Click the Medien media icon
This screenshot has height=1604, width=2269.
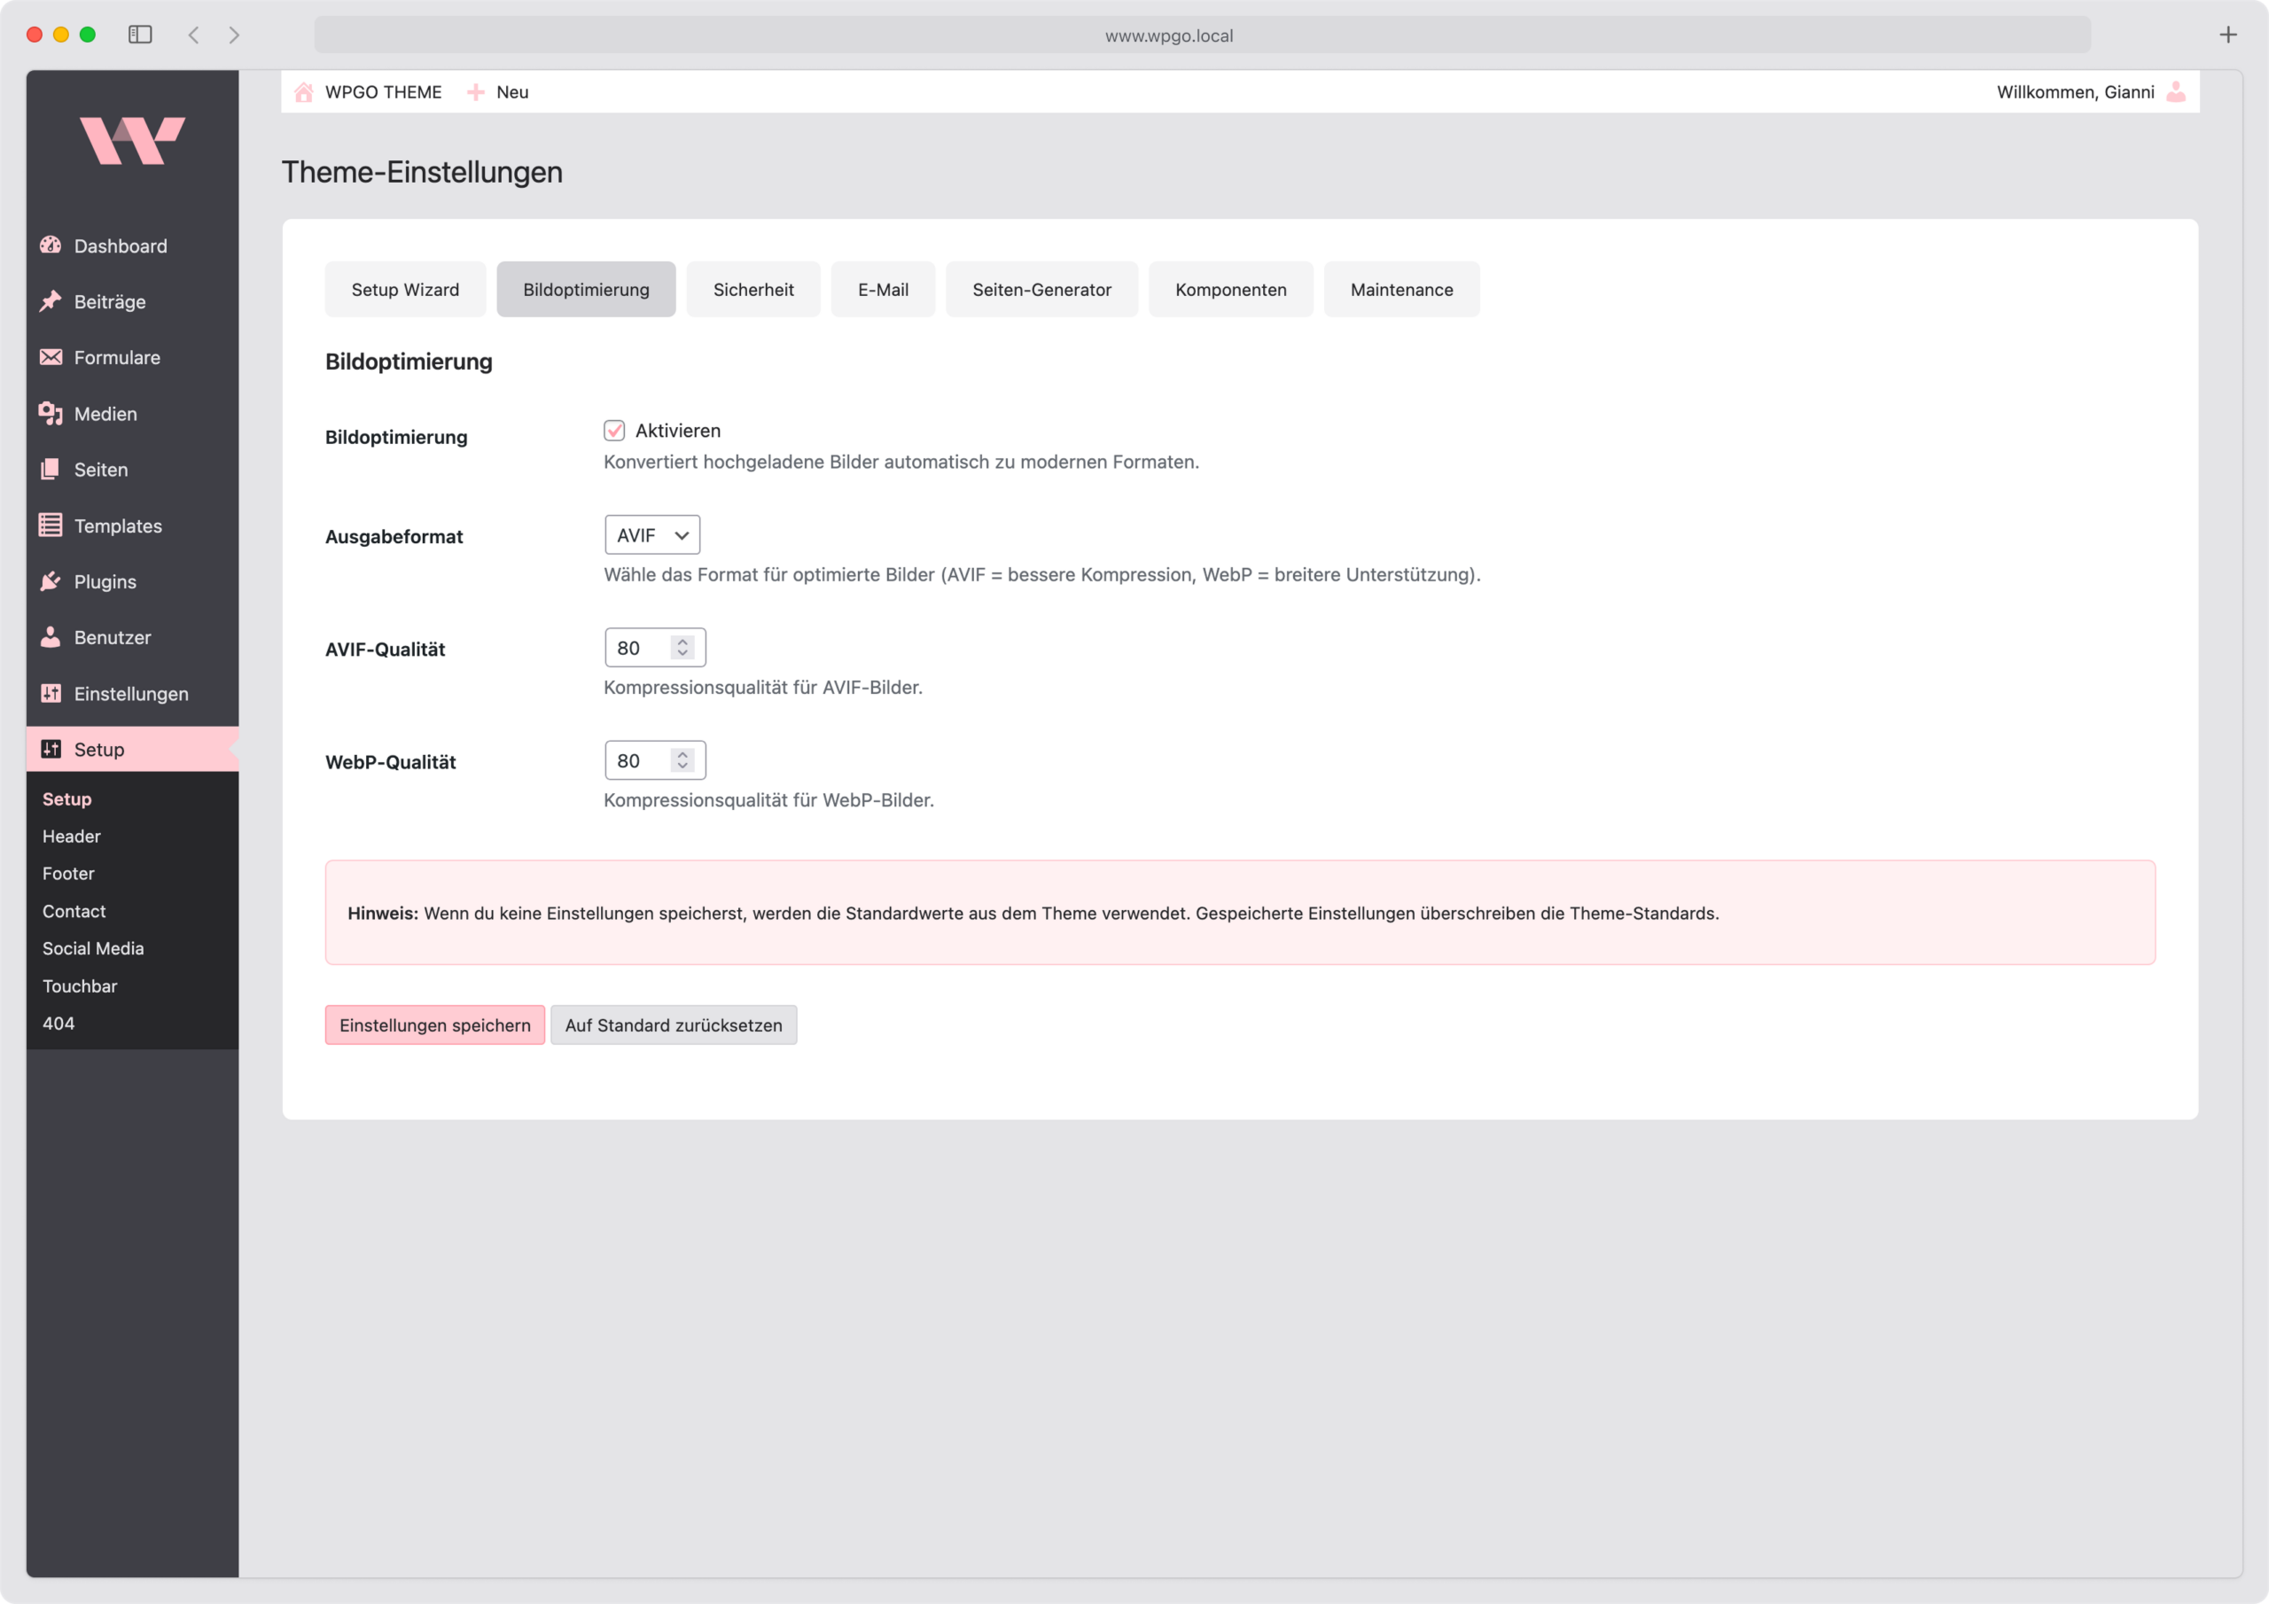[51, 413]
